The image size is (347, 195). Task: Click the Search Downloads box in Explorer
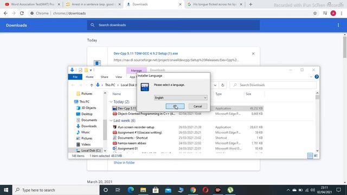[x=273, y=85]
